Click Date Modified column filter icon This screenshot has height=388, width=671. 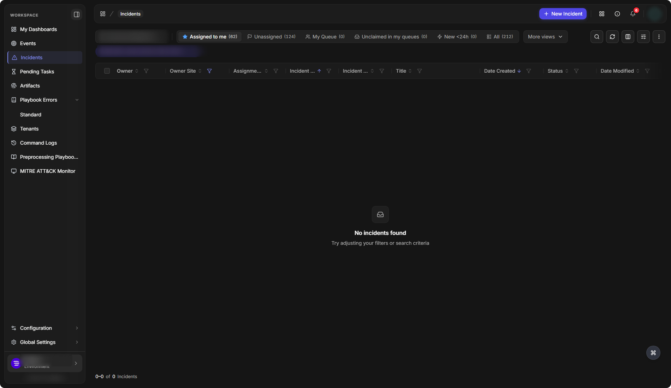647,71
